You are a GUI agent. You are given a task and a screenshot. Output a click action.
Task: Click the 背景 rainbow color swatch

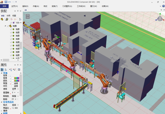tap(17, 78)
